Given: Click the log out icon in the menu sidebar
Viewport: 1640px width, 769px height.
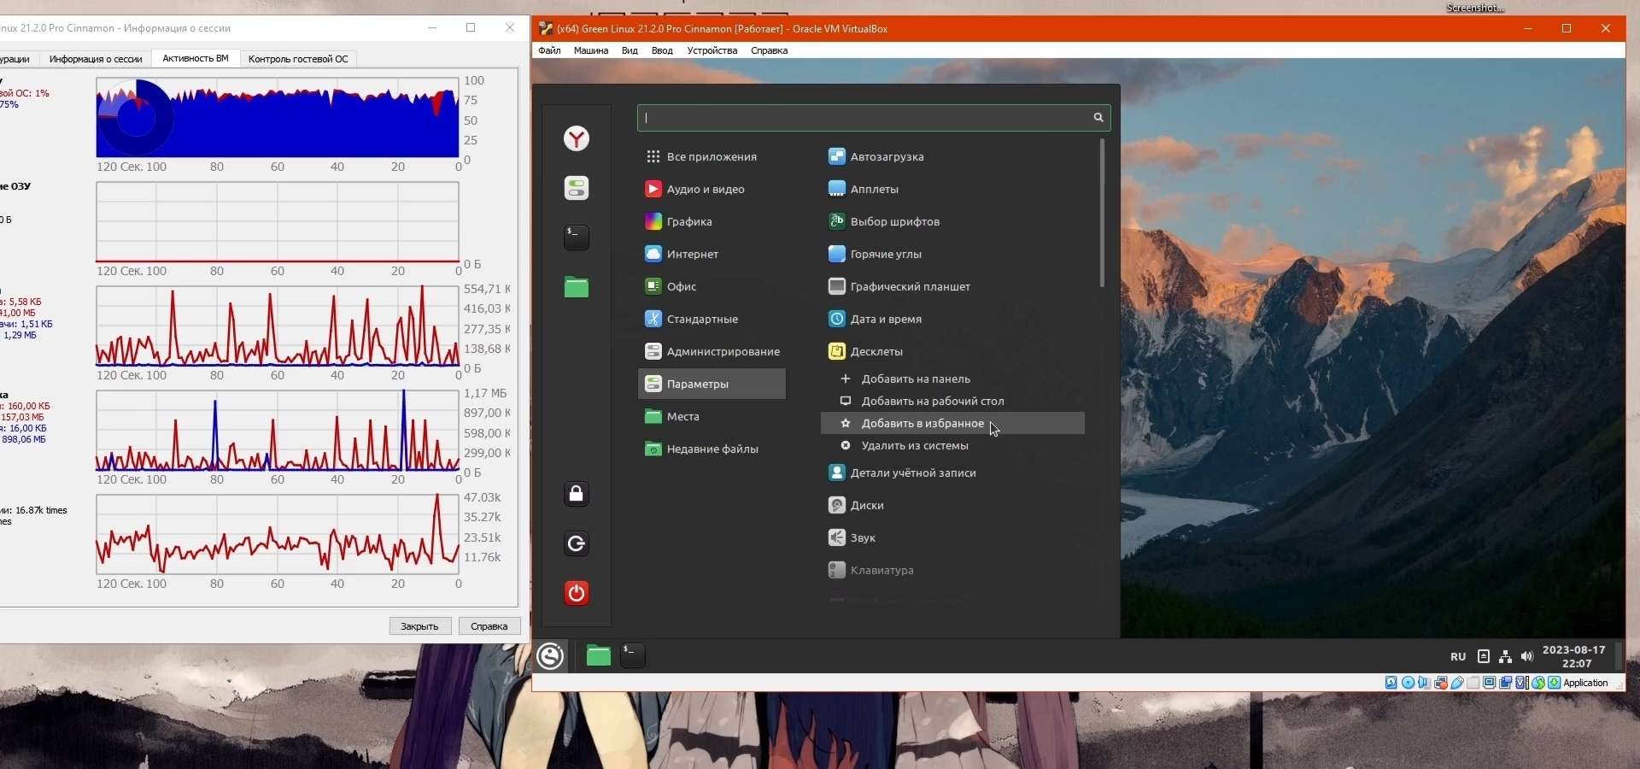Looking at the screenshot, I should (577, 543).
